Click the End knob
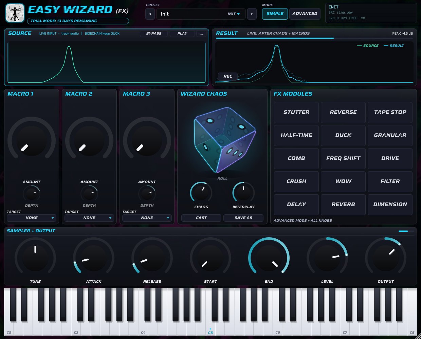The width and height of the screenshot is (421, 339). click(269, 258)
